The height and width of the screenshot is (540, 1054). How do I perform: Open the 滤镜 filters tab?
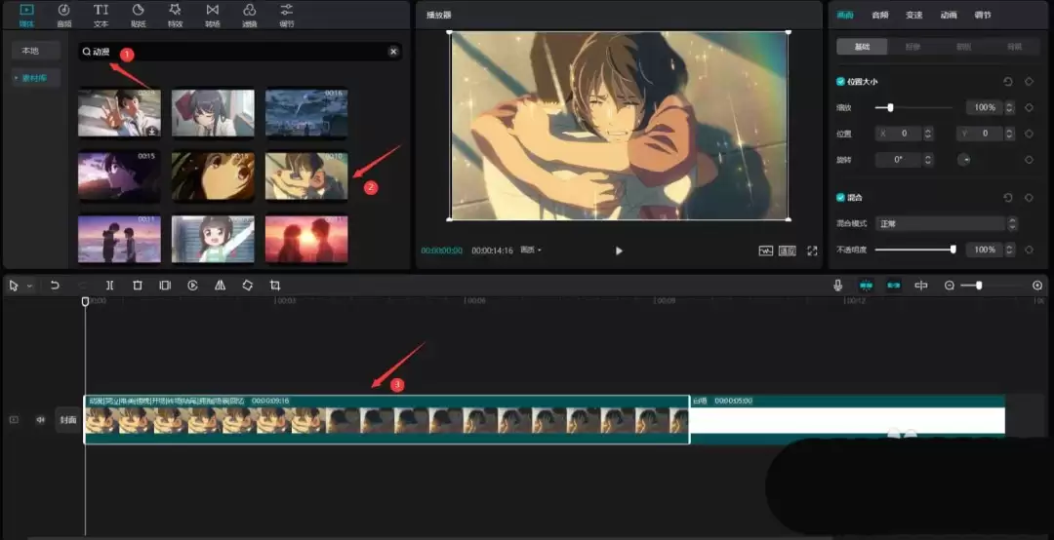(250, 16)
